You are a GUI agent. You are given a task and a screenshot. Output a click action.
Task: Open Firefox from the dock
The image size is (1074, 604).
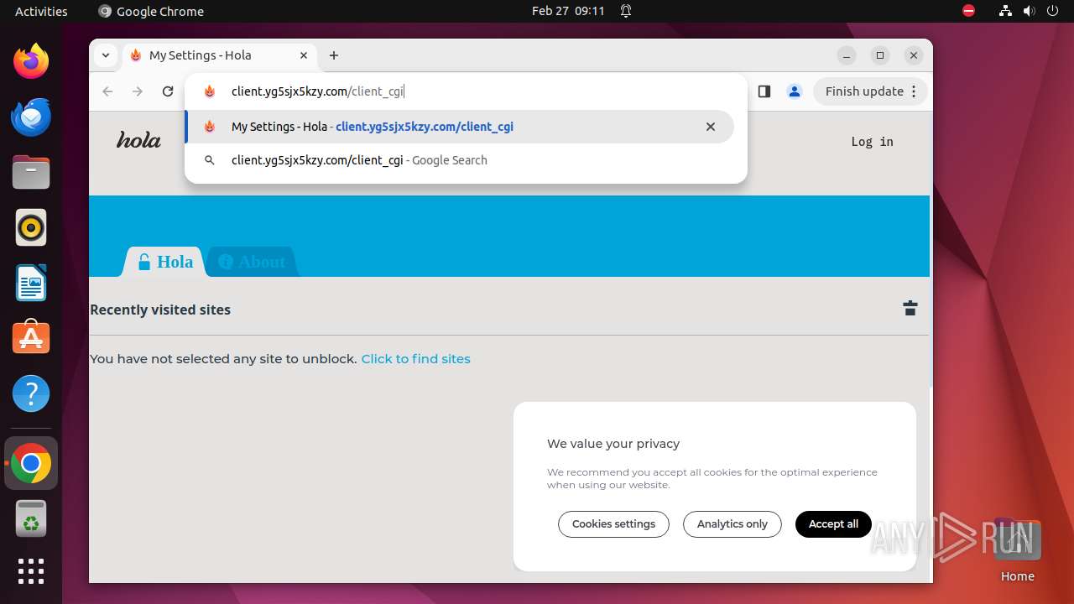point(31,61)
